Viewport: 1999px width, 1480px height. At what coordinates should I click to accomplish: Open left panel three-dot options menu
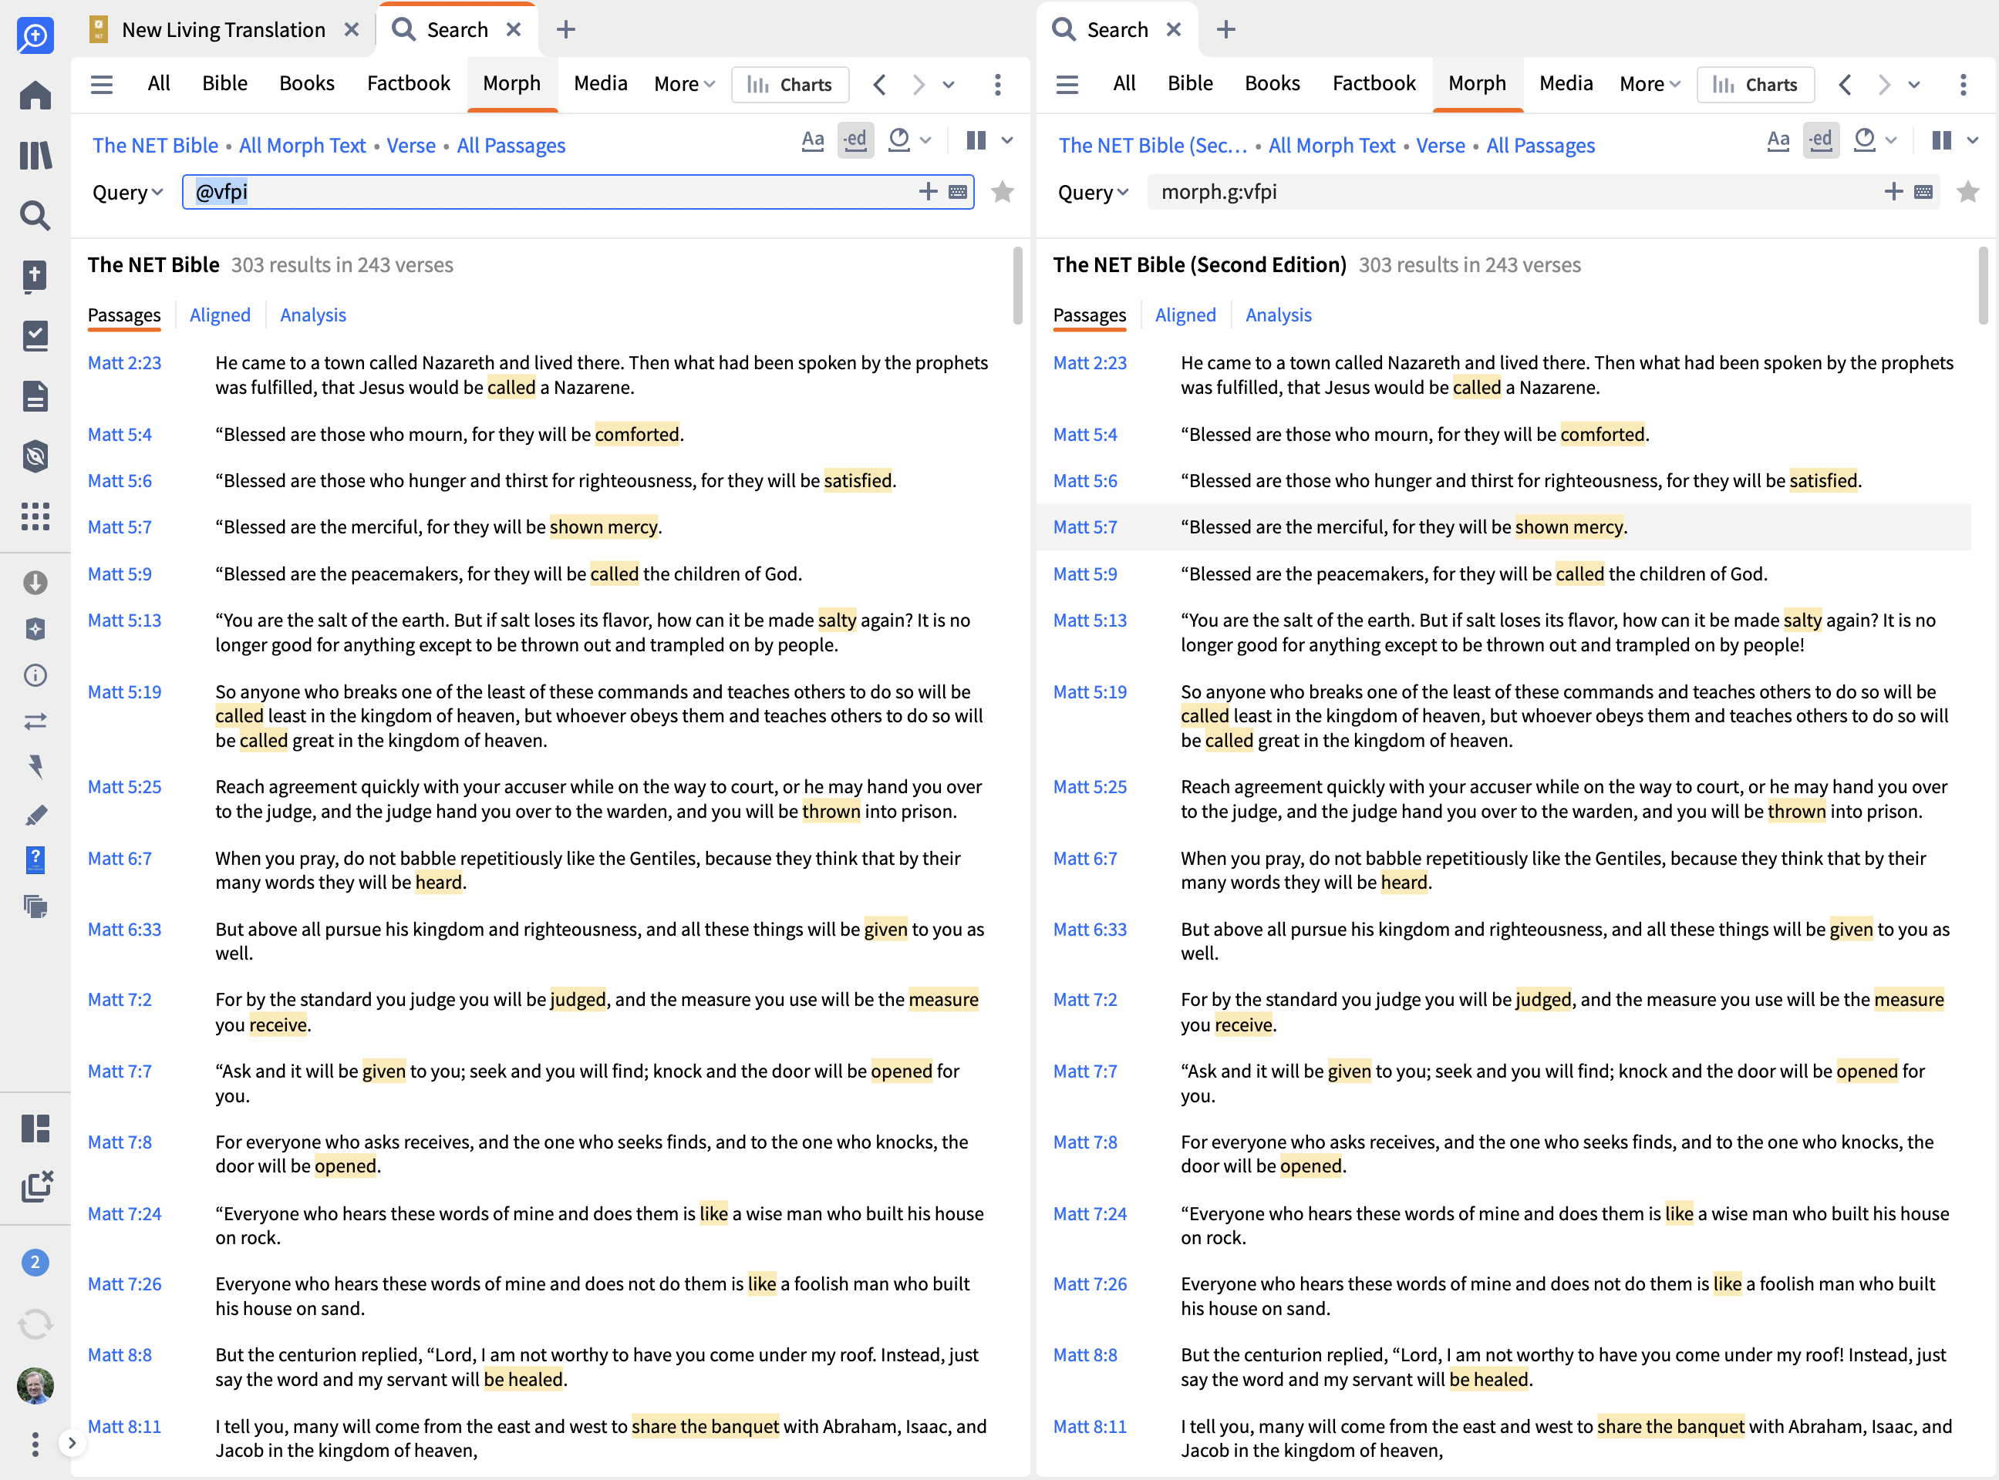click(998, 84)
